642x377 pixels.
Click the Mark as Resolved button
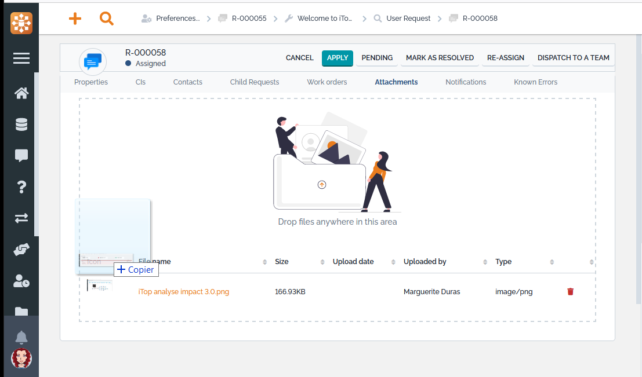click(440, 58)
